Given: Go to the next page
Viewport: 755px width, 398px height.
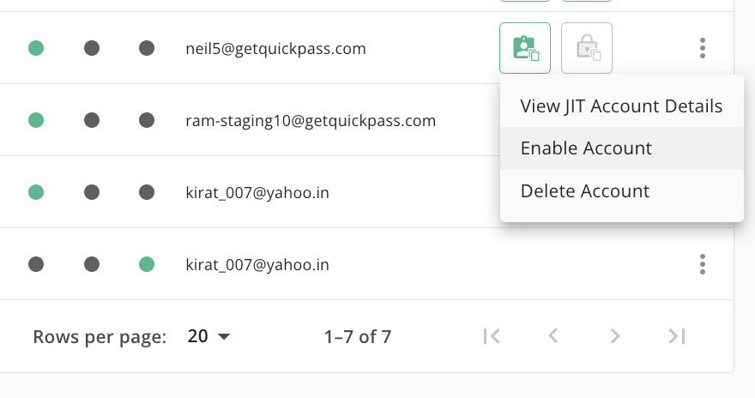Looking at the screenshot, I should click(x=615, y=336).
